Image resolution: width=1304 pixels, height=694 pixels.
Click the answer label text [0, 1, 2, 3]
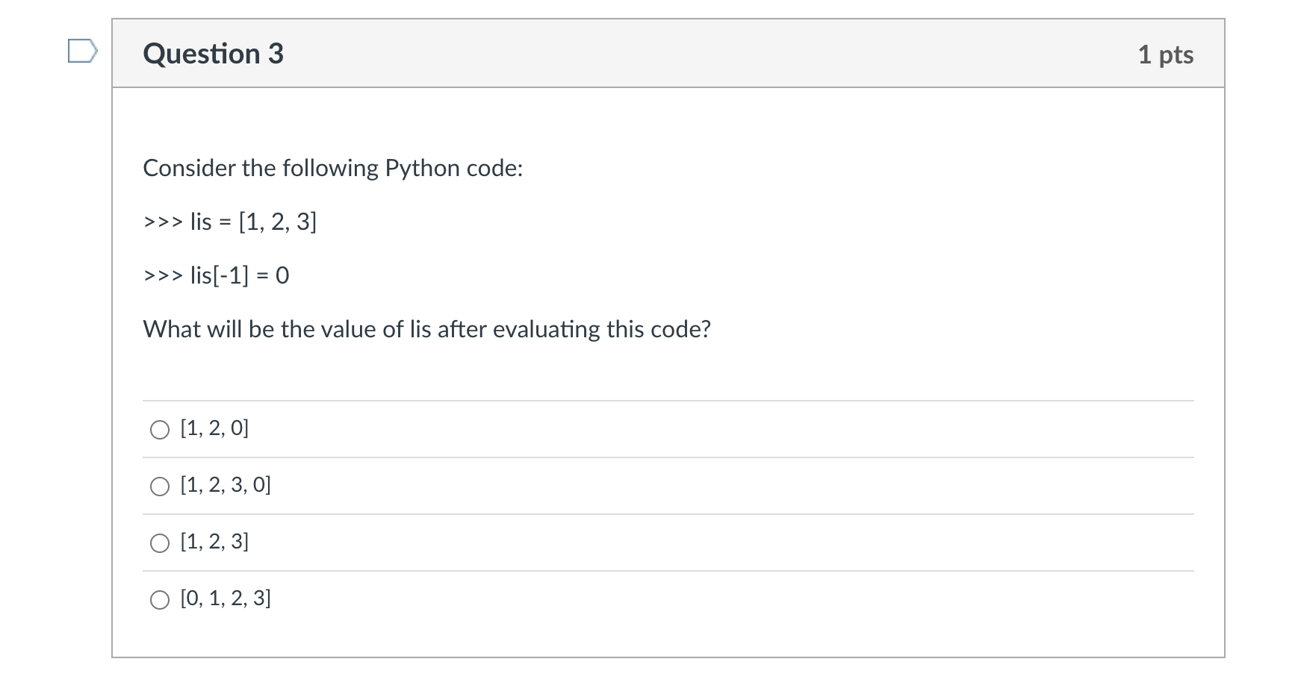pyautogui.click(x=226, y=598)
